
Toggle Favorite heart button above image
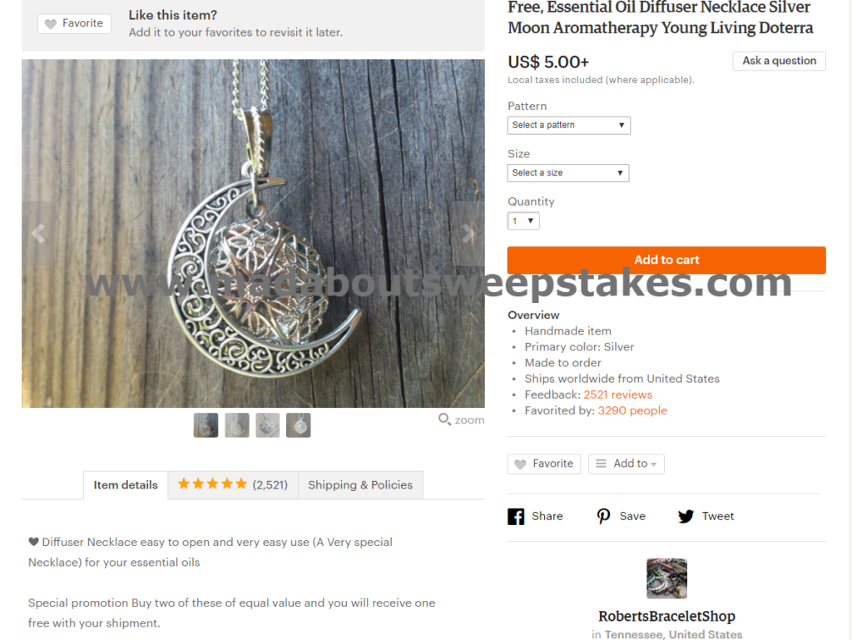tap(74, 23)
